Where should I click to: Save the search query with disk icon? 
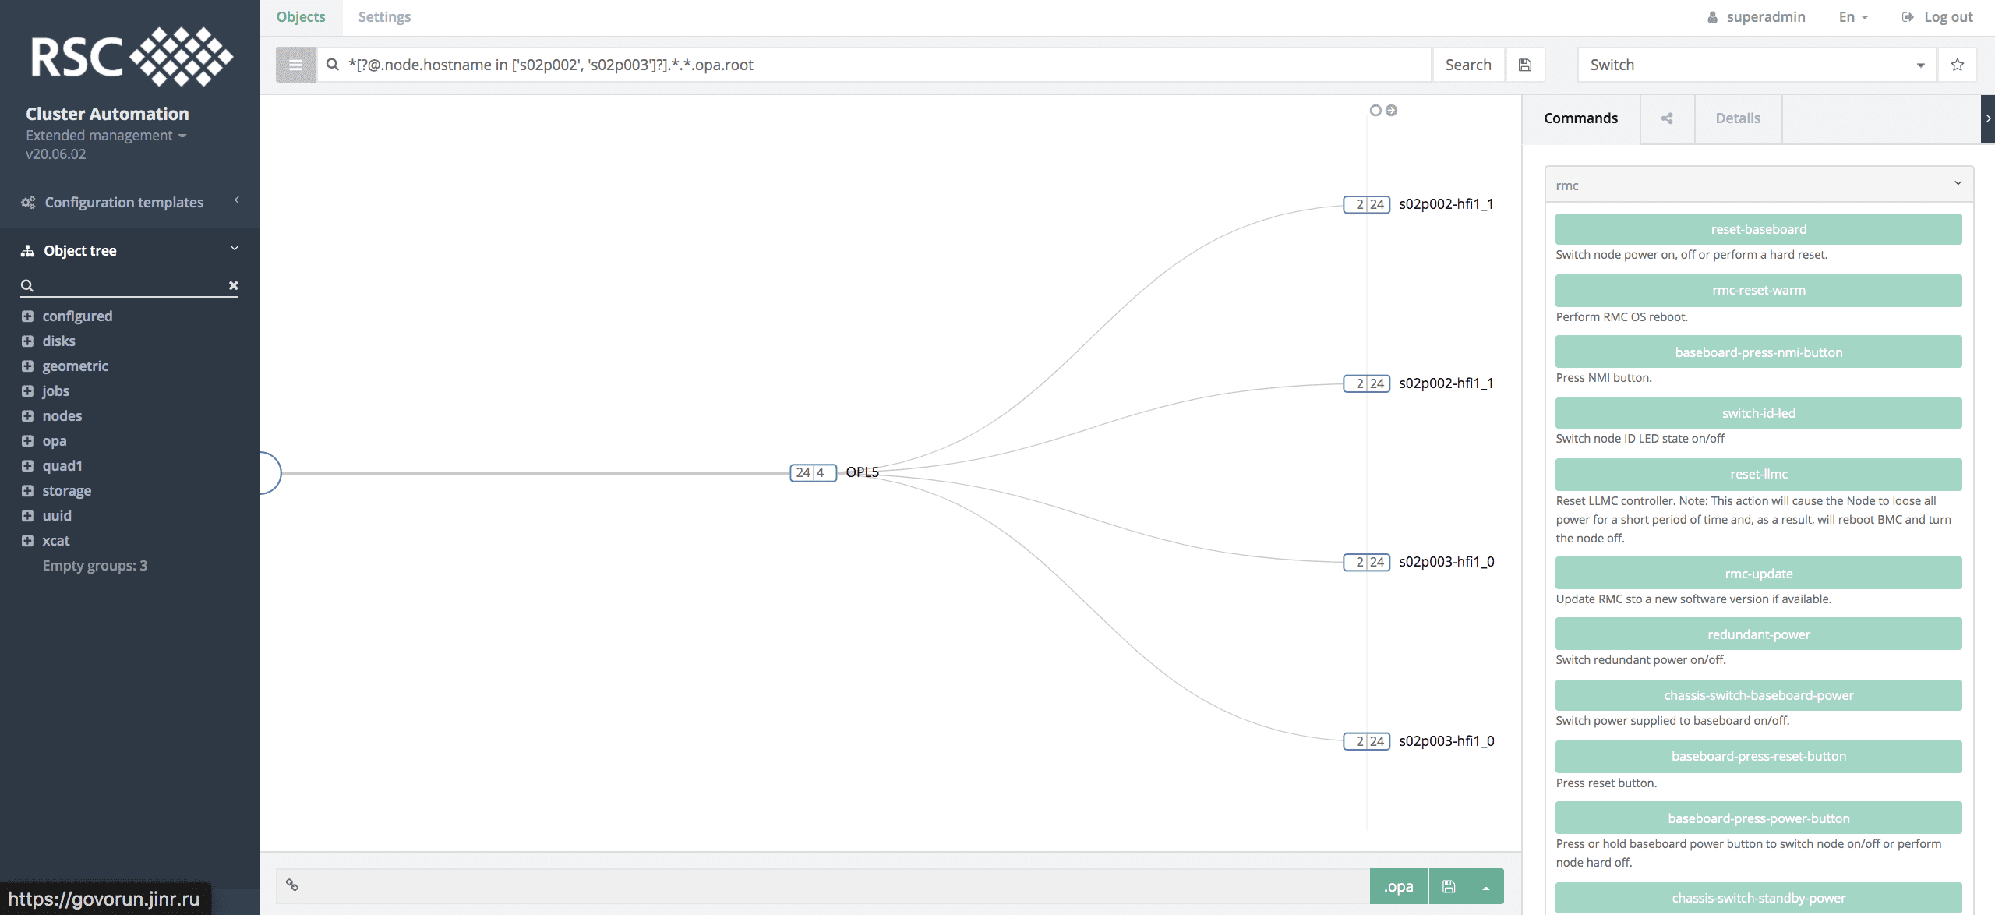click(1525, 65)
